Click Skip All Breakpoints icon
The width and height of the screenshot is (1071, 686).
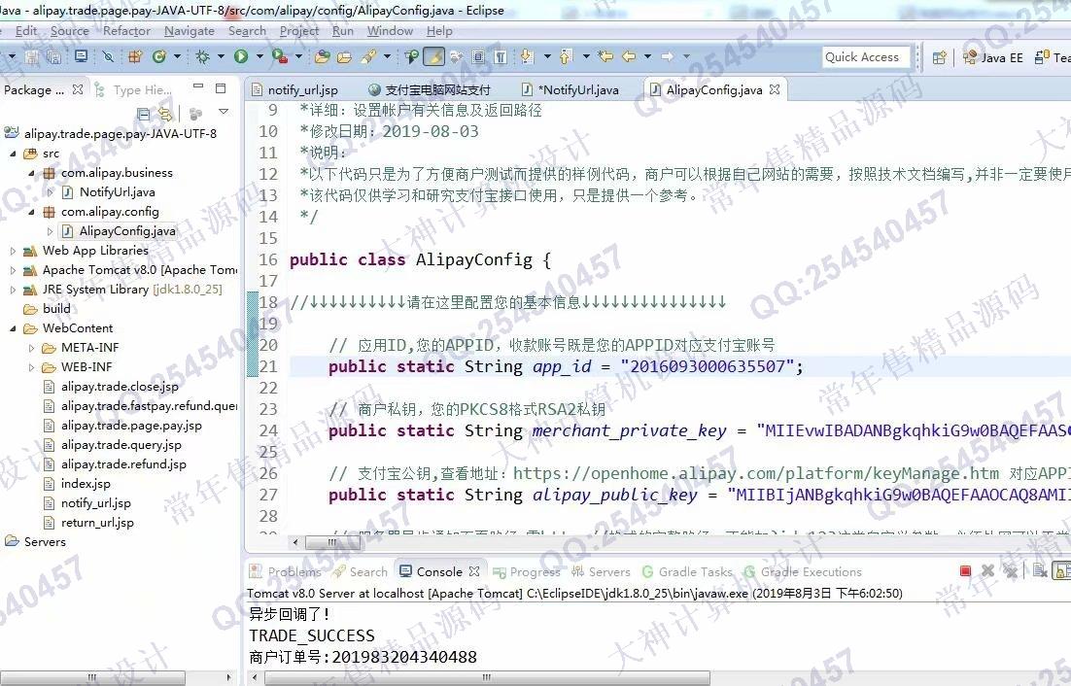108,56
